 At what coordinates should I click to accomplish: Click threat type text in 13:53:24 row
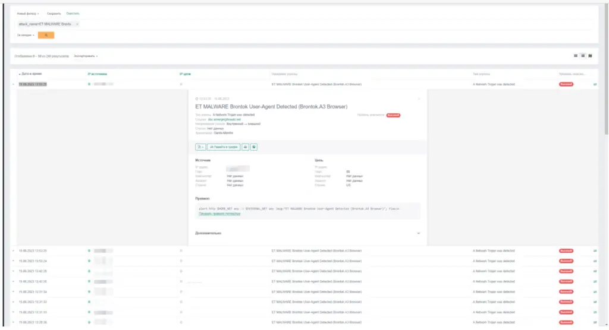pos(493,261)
